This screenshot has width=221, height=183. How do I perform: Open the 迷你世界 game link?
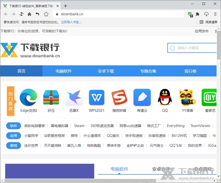31,145
